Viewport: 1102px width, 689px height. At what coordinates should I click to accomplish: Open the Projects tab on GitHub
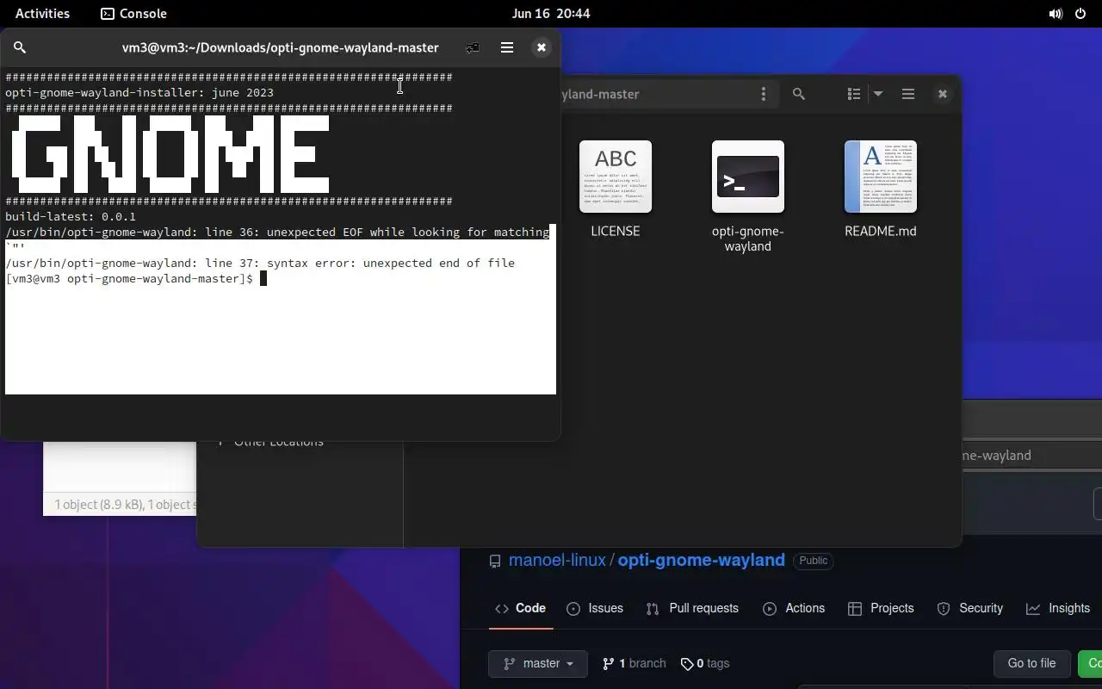point(881,608)
